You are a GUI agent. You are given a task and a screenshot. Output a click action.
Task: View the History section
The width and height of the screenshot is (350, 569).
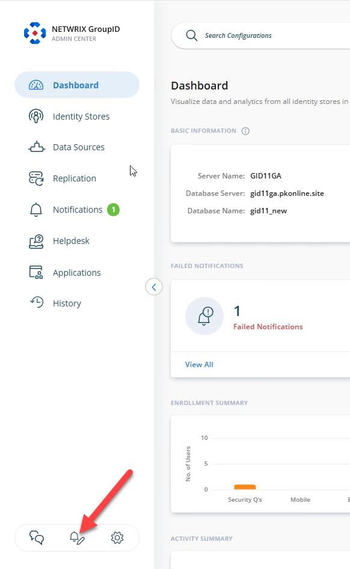coord(68,303)
